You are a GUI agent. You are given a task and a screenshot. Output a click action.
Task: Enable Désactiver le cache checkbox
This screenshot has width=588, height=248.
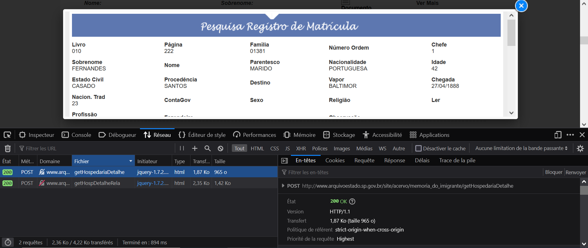pos(418,148)
